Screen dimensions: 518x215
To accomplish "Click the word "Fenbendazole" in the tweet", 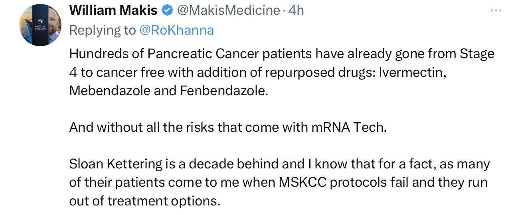I will point(222,91).
